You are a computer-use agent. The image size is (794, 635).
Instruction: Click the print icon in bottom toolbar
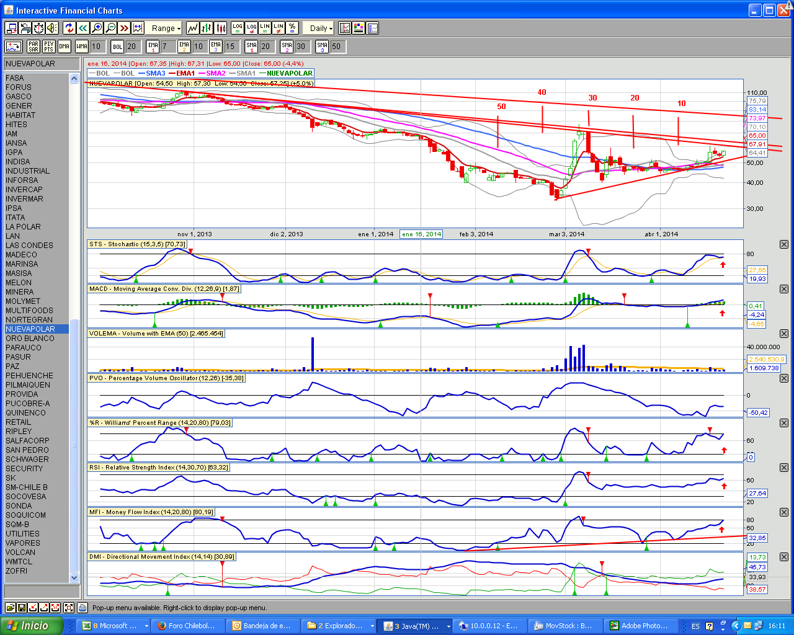[x=82, y=608]
